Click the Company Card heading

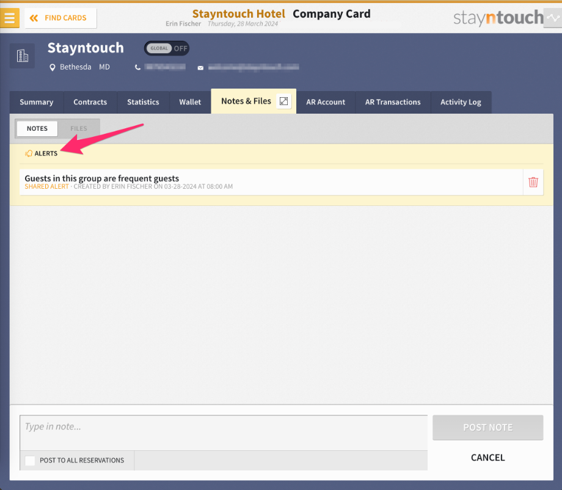(332, 14)
